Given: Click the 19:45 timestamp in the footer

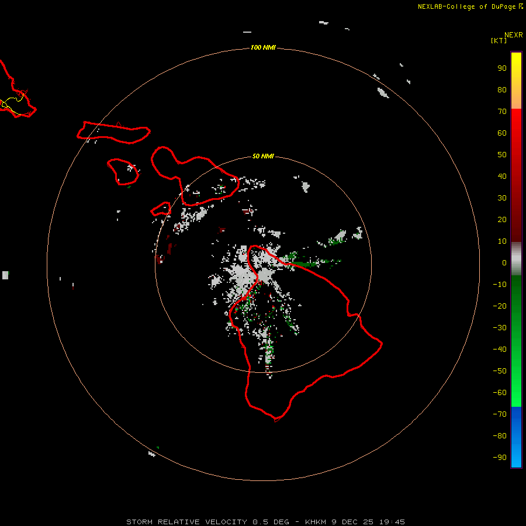Looking at the screenshot, I should (392, 522).
